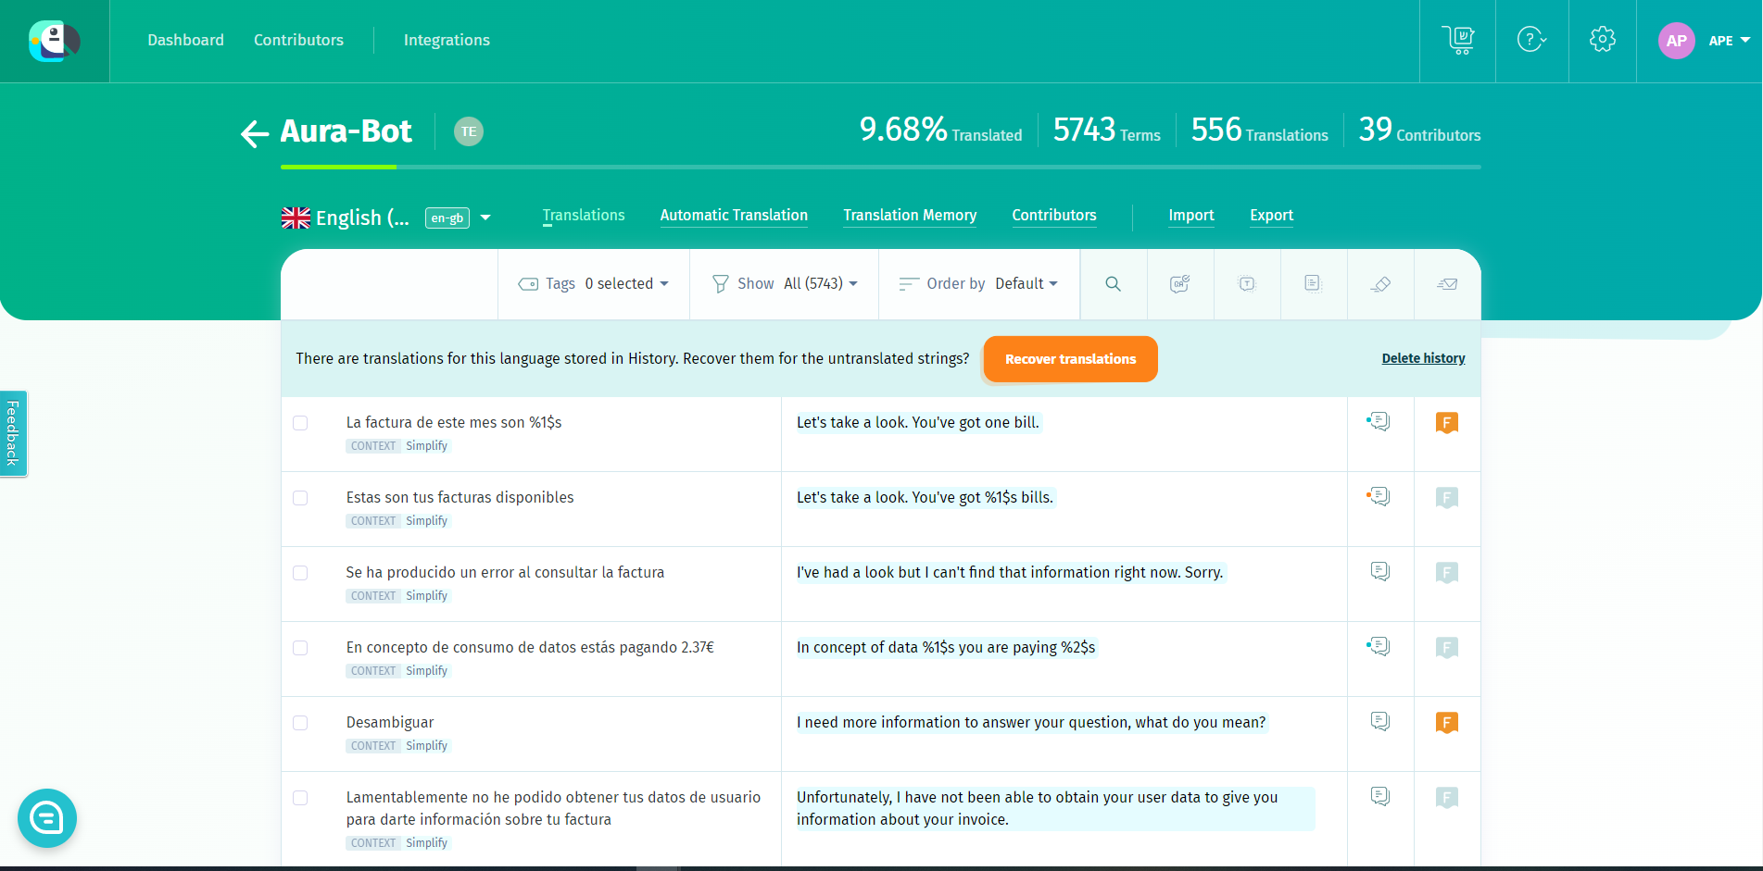
Task: Open Integrations in the top navigation
Action: coord(447,40)
